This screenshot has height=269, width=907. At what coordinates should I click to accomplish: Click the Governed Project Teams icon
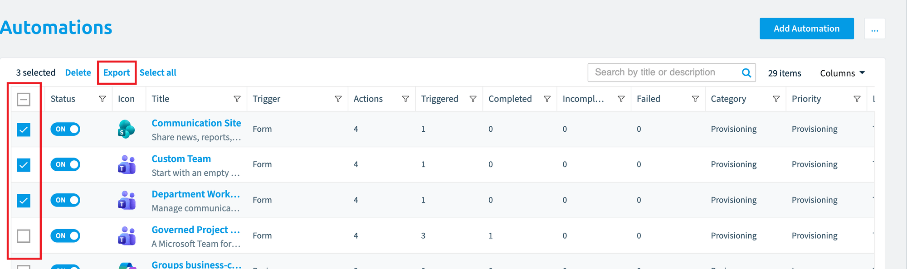[x=127, y=236]
